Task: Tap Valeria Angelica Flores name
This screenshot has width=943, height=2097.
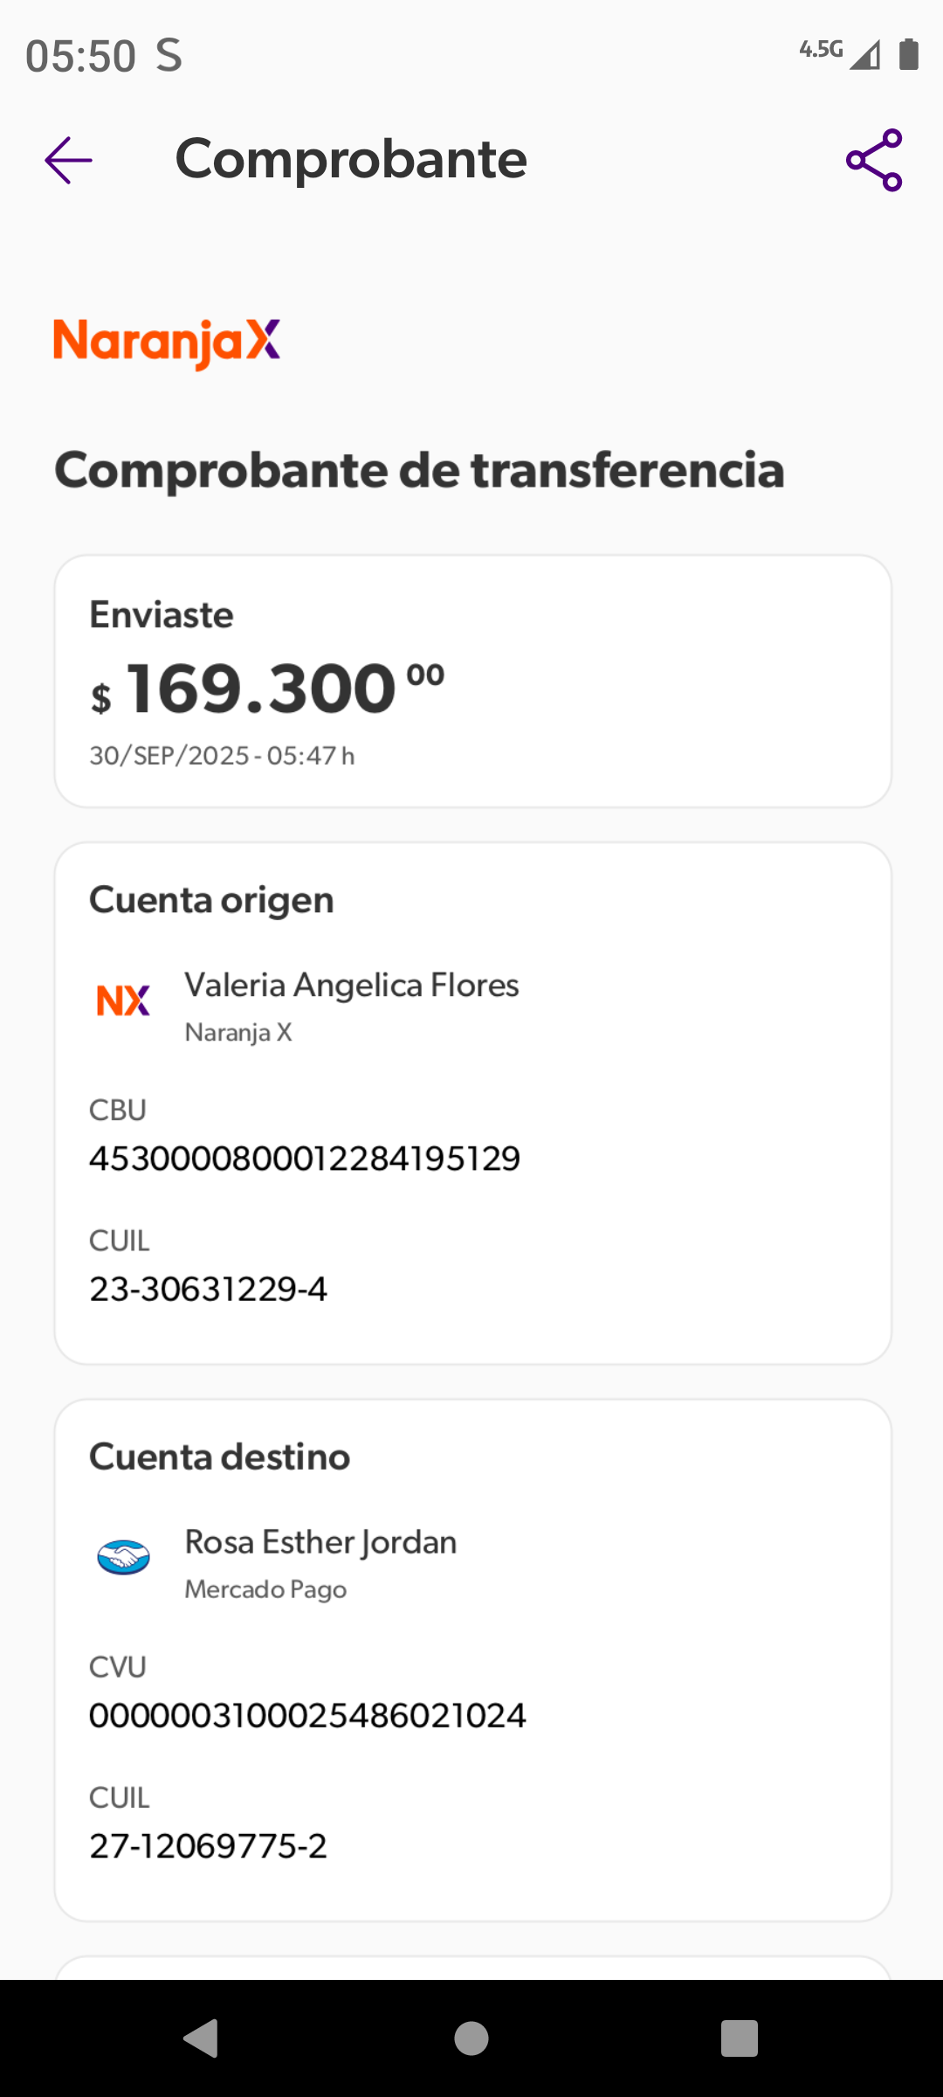Action: click(351, 986)
